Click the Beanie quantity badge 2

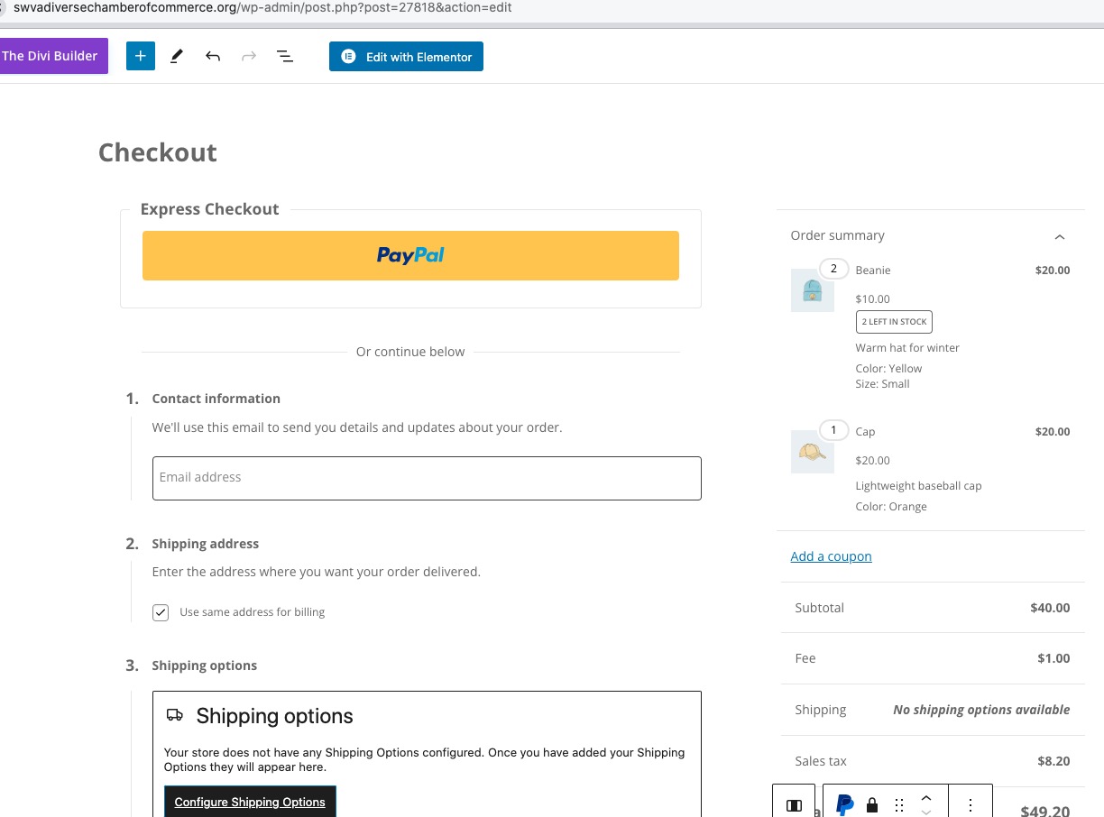[x=833, y=269]
